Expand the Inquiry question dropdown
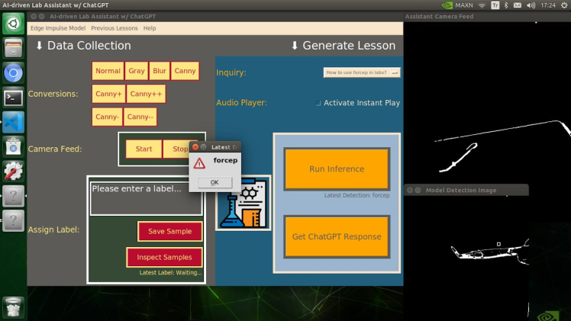Screen dimensions: 571x321 [362, 72]
